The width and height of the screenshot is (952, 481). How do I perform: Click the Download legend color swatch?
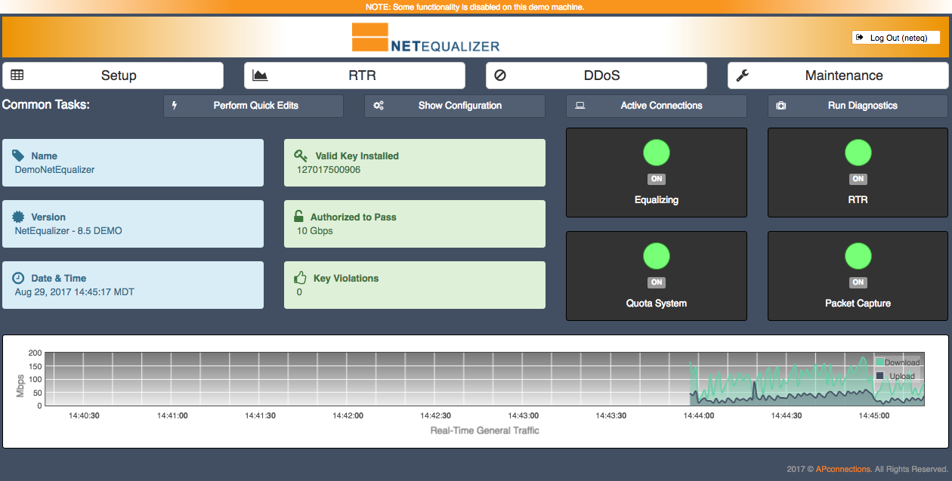click(x=879, y=362)
